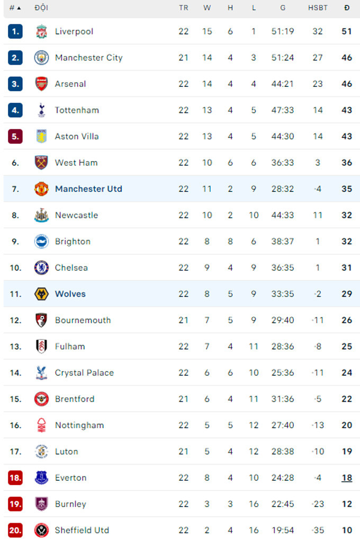The image size is (360, 539).
Task: Click the Everton crest icon
Action: pyautogui.click(x=41, y=478)
